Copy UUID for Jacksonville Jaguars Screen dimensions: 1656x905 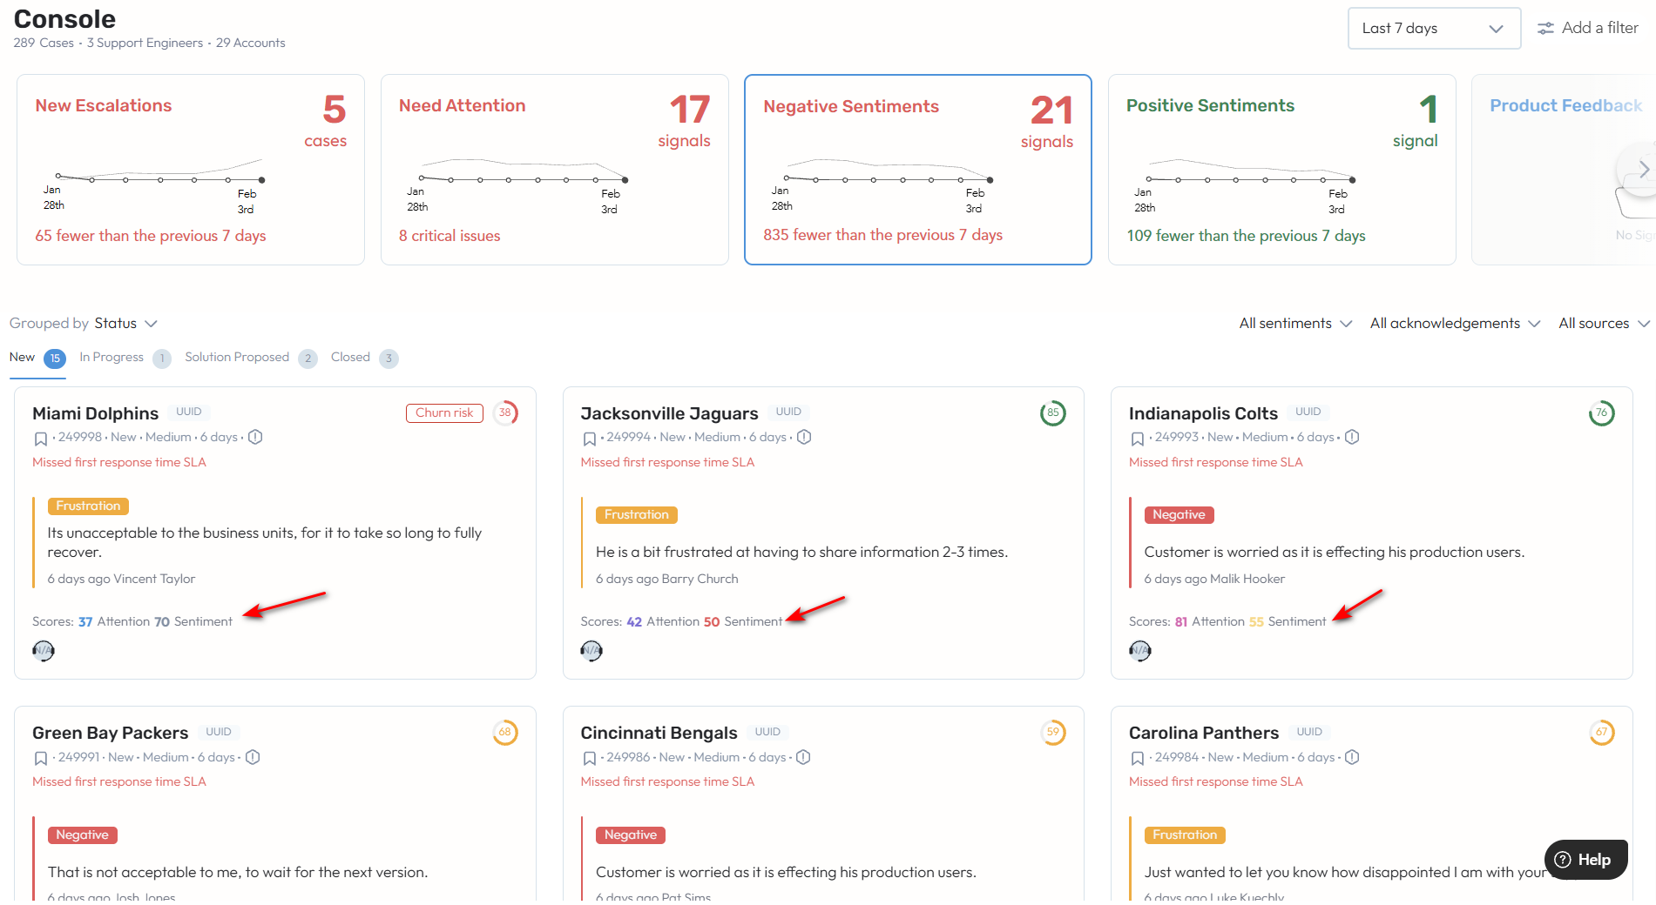click(x=788, y=412)
